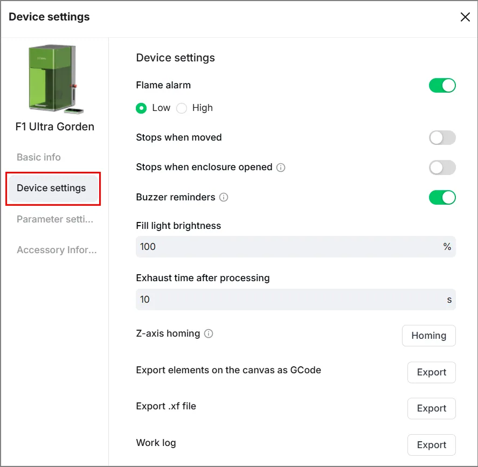Viewport: 478px width, 467px height.
Task: Select High flame alarm sensitivity
Action: (x=182, y=108)
